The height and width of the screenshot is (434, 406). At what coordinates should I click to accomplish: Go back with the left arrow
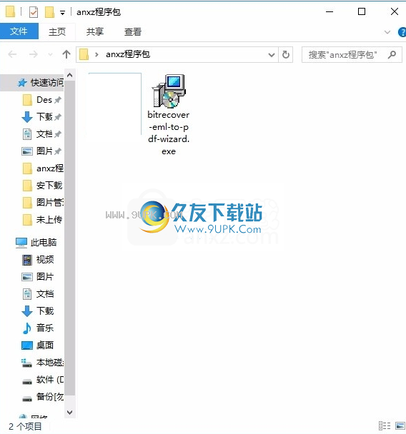pyautogui.click(x=12, y=54)
